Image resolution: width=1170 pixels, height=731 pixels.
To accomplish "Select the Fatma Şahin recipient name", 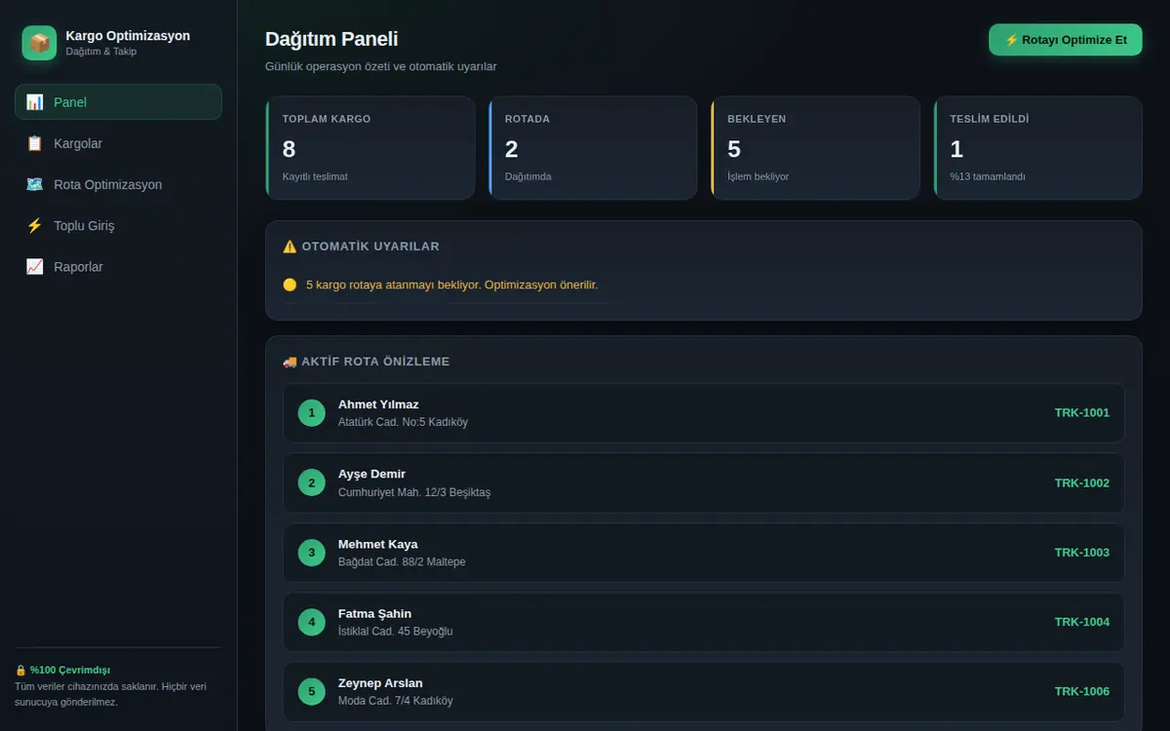I will click(374, 614).
